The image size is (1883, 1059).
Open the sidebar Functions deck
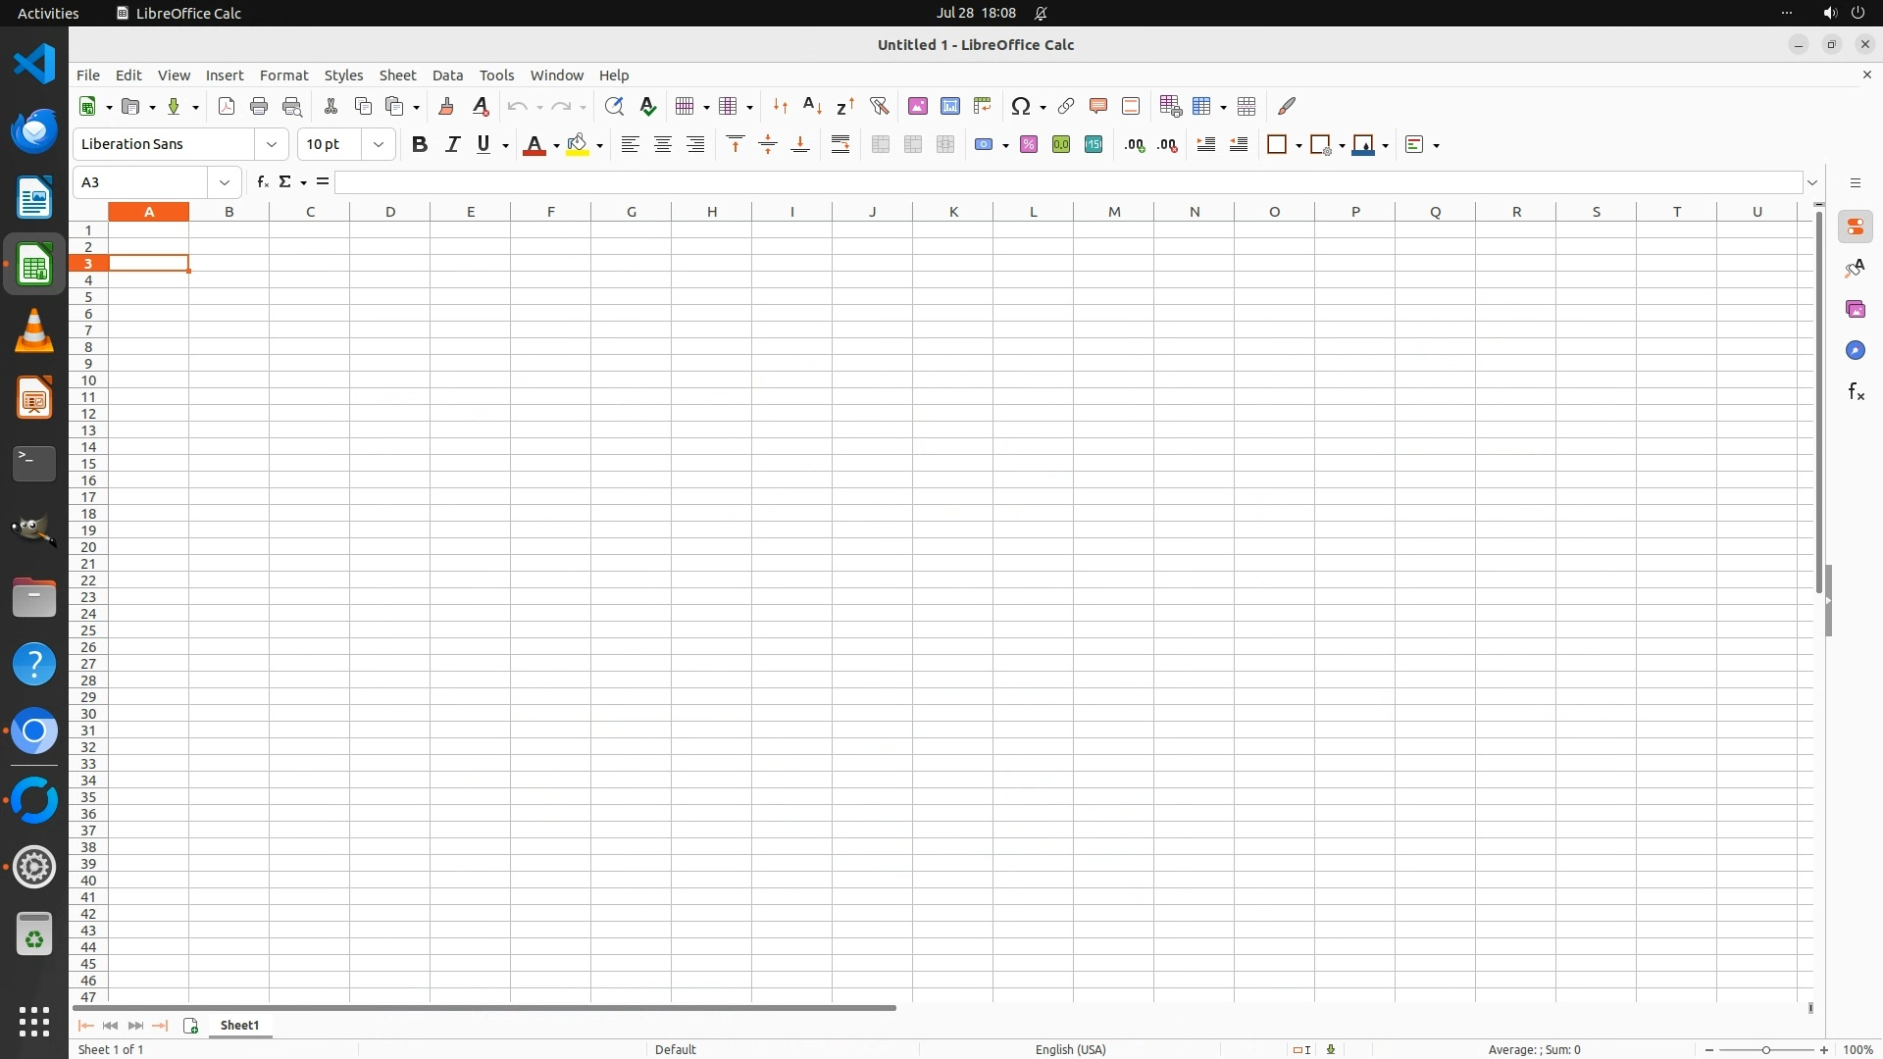pyautogui.click(x=1855, y=392)
